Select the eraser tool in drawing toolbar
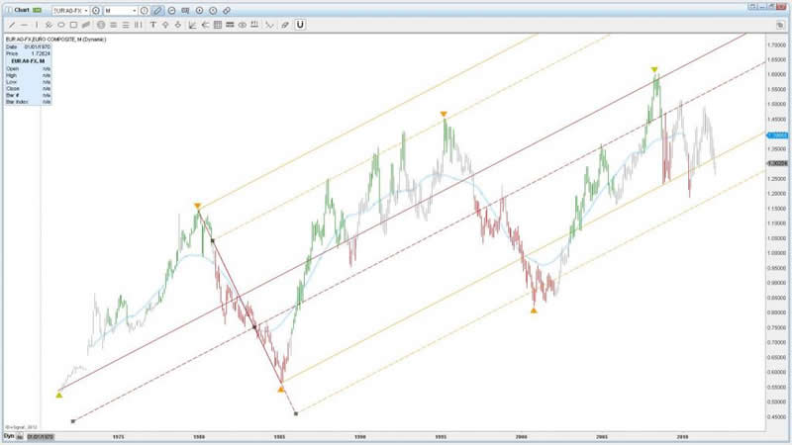792x445 pixels. tap(285, 24)
